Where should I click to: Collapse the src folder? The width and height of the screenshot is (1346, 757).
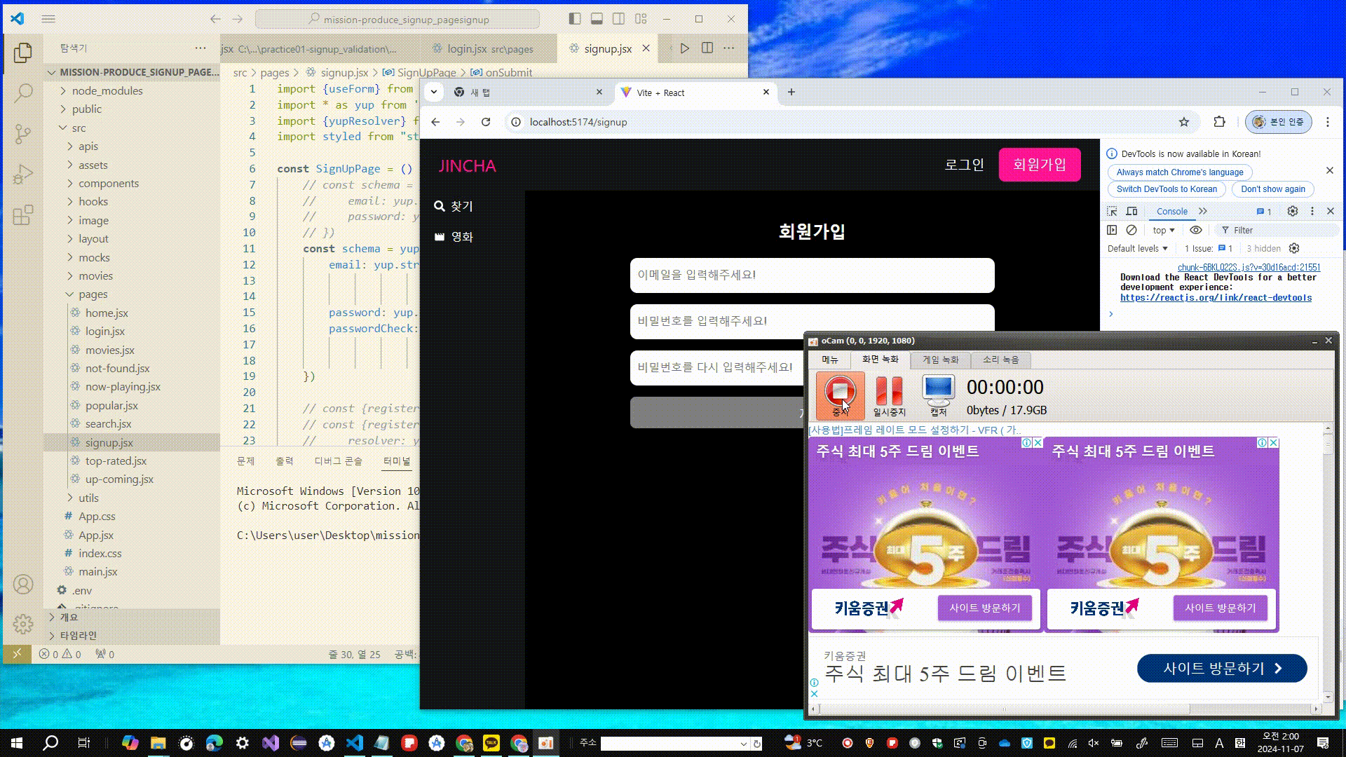click(79, 128)
